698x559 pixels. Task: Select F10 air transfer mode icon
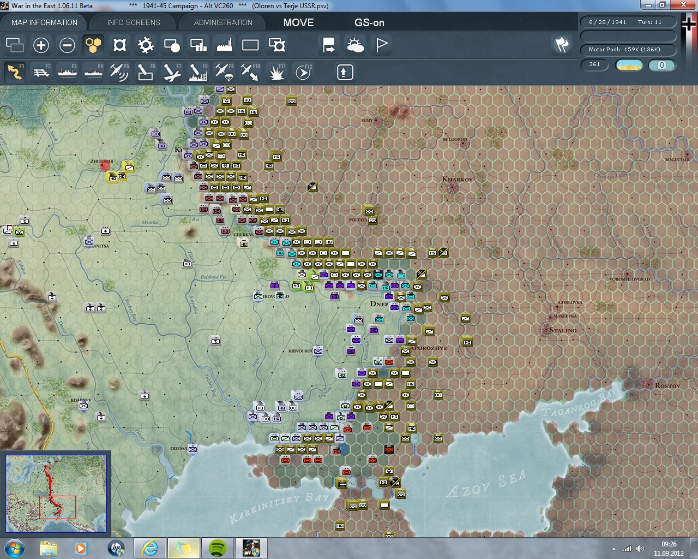click(x=250, y=72)
